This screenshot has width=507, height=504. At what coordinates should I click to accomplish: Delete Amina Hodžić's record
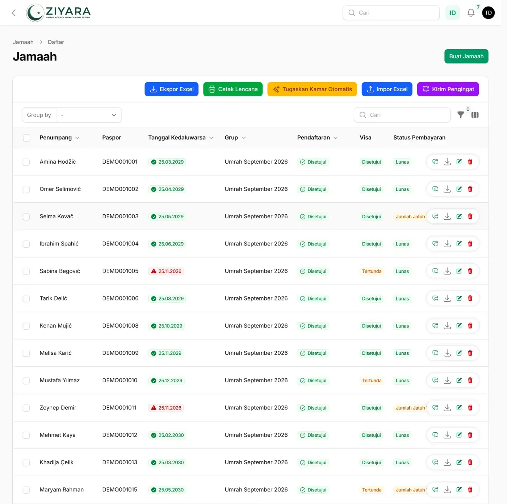(x=470, y=162)
